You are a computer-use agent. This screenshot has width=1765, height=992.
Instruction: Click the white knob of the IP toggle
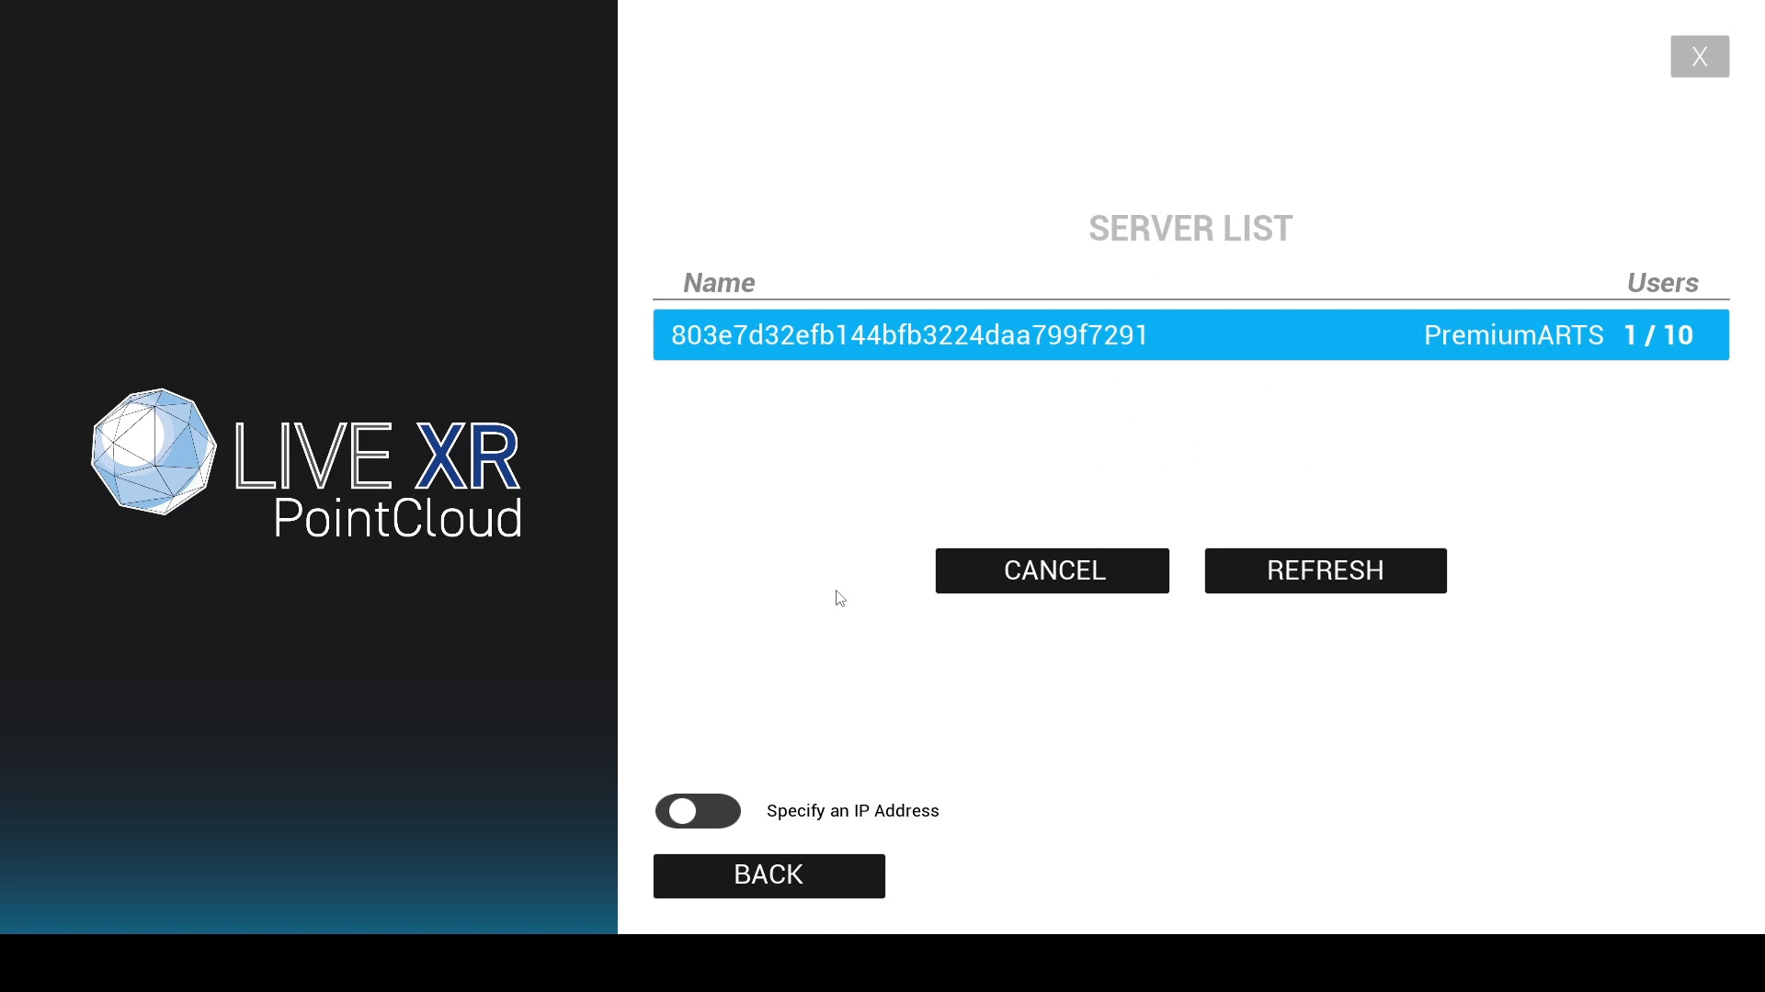682,811
